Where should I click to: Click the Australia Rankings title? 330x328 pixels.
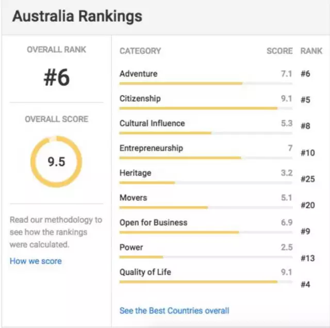pyautogui.click(x=77, y=16)
